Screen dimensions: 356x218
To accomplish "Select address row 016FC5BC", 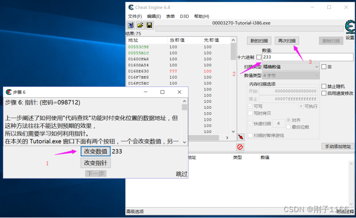I will click(178, 84).
